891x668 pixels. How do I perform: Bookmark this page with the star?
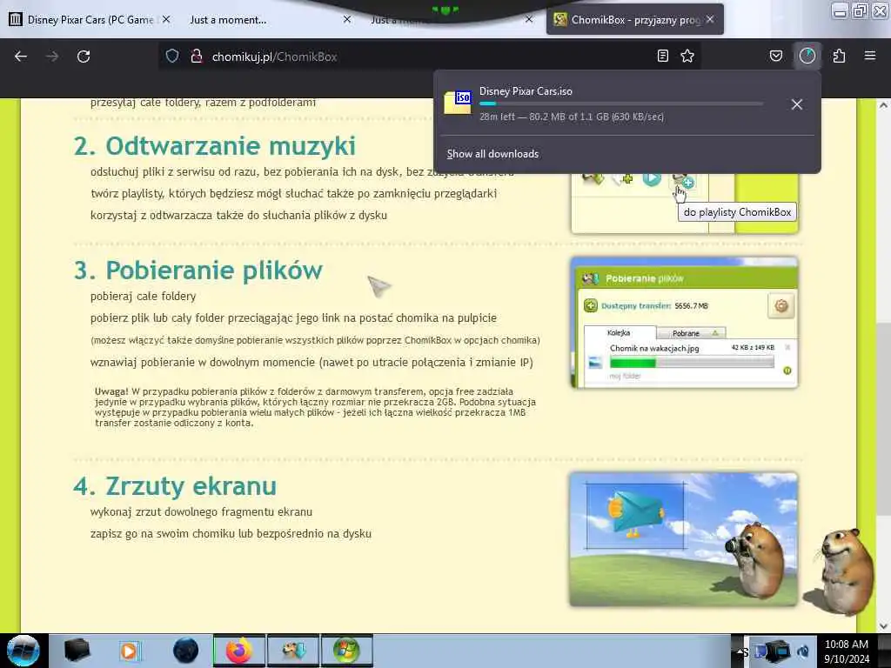click(x=687, y=57)
